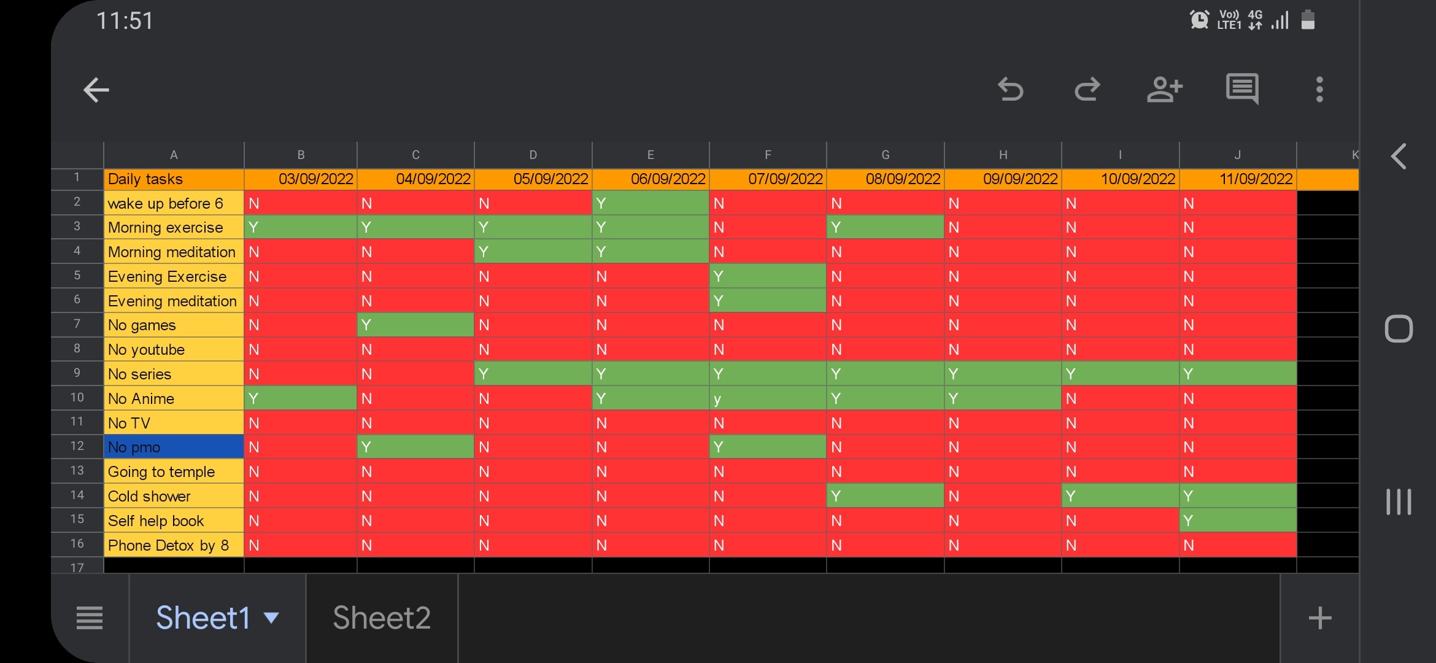Select the 'Going to temple' cell
Image resolution: width=1436 pixels, height=663 pixels.
point(174,471)
